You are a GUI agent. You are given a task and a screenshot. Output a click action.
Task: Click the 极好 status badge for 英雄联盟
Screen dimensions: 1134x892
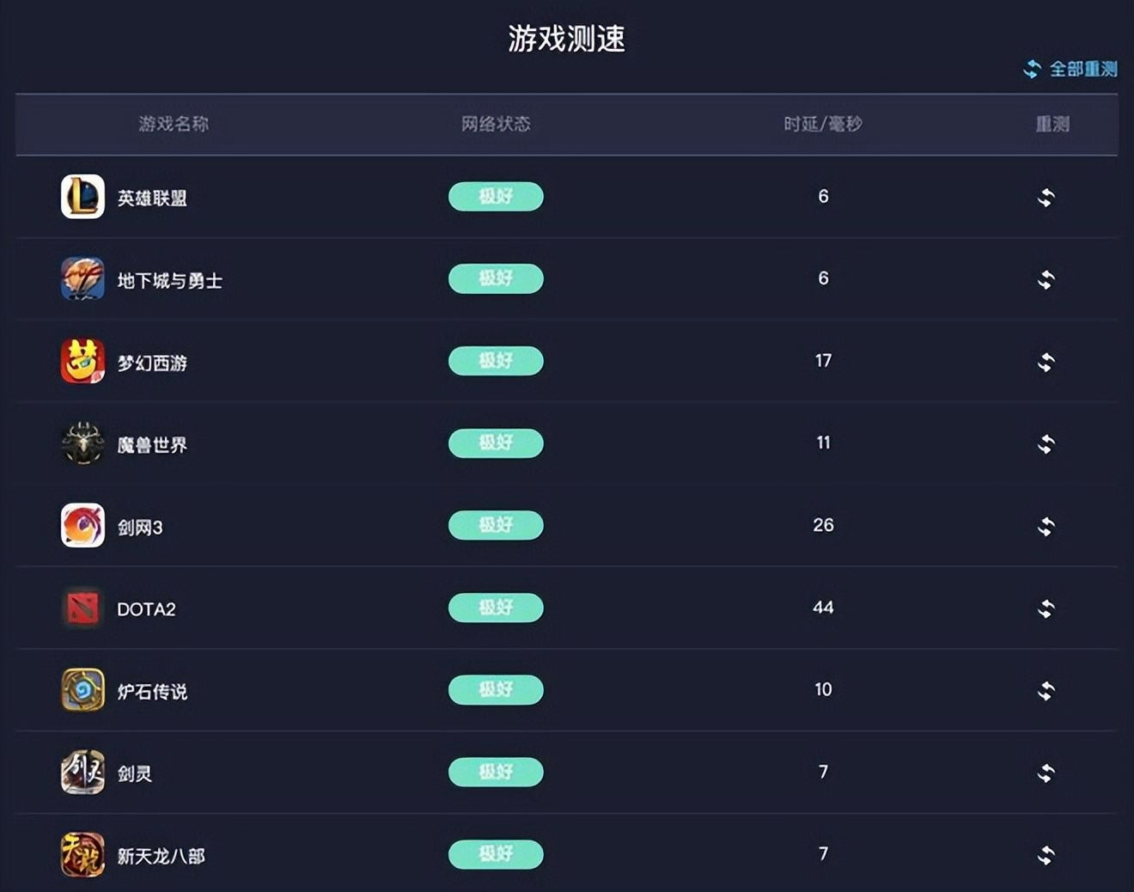pyautogui.click(x=496, y=196)
